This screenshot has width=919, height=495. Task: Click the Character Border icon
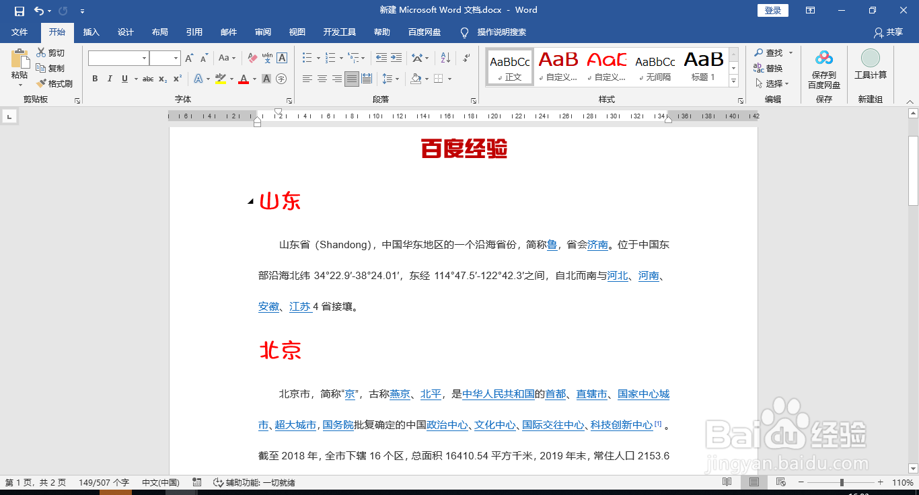tap(282, 59)
